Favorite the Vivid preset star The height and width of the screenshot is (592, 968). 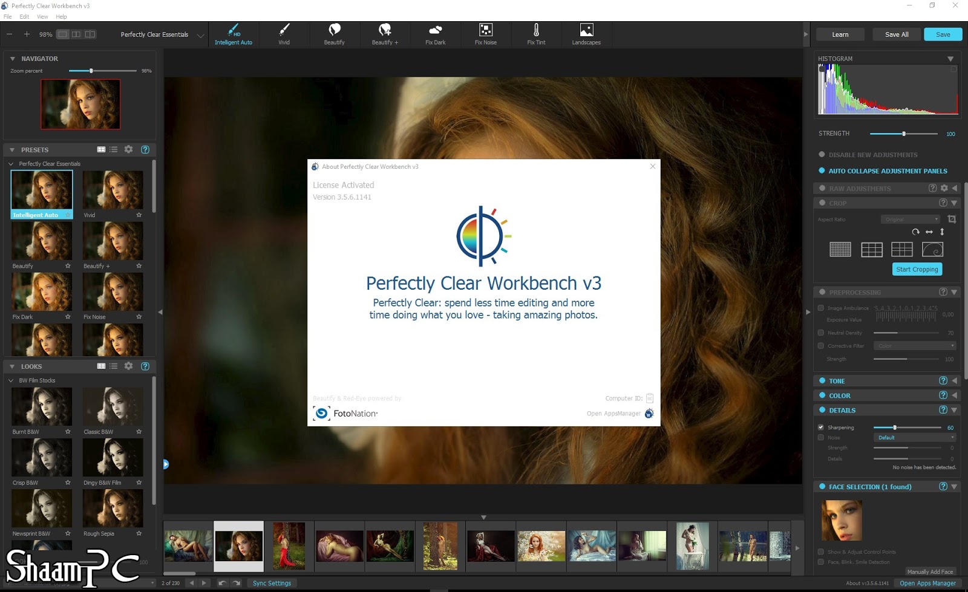[139, 215]
